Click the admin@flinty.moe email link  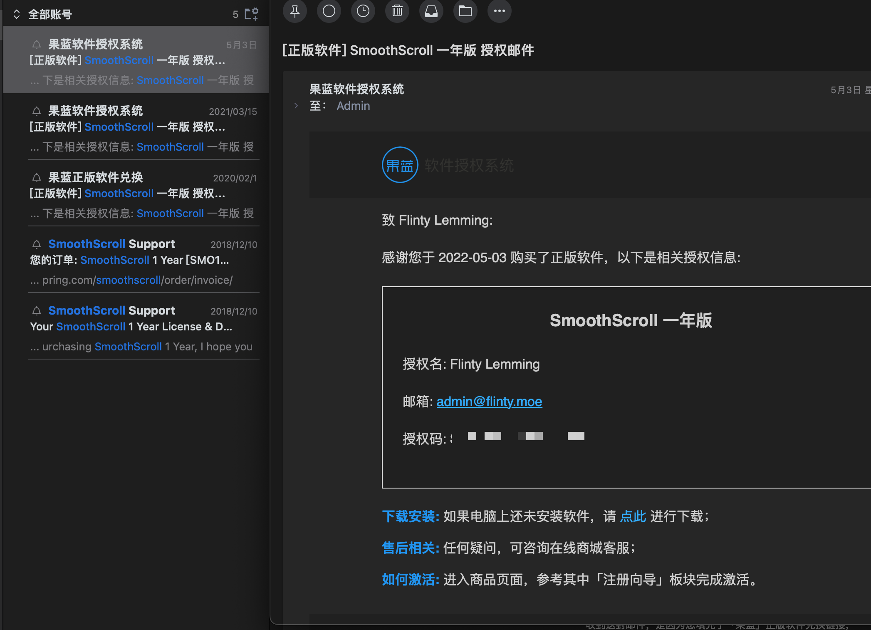(489, 402)
